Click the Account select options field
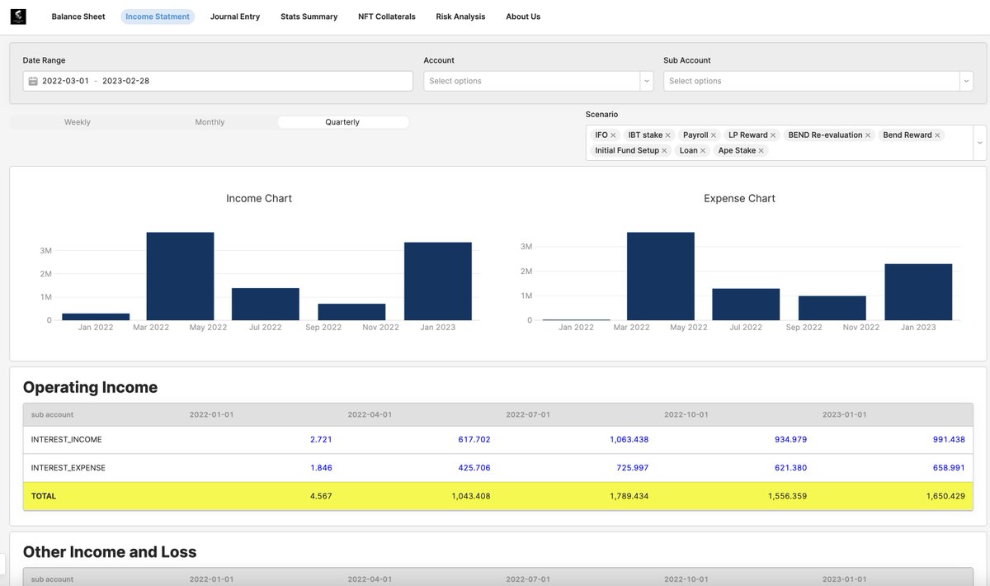The height and width of the screenshot is (586, 990). coord(532,81)
